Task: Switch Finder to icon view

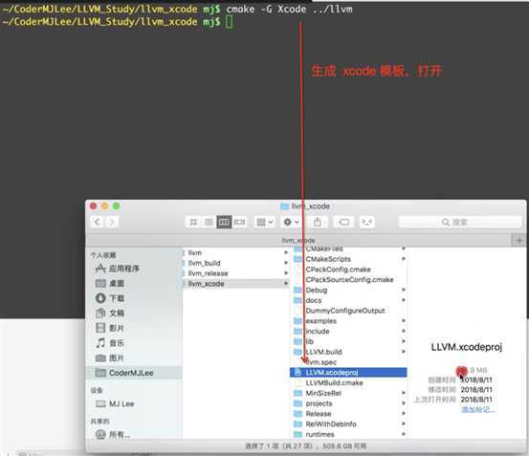Action: pos(193,222)
